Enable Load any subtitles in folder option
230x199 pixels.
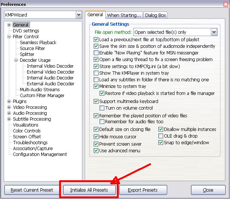point(96,79)
